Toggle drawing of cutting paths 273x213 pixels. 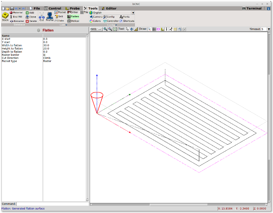pyautogui.click(x=167, y=29)
